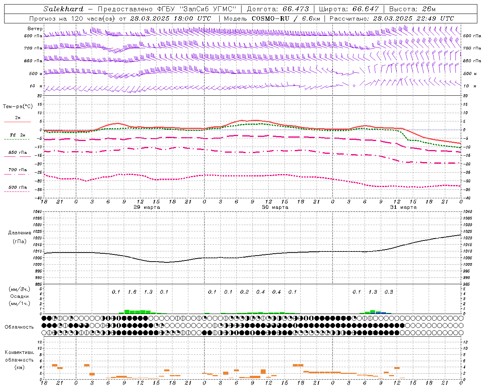Click the Давление pressure chart label
Screen dimensions: 483x386
click(20, 233)
